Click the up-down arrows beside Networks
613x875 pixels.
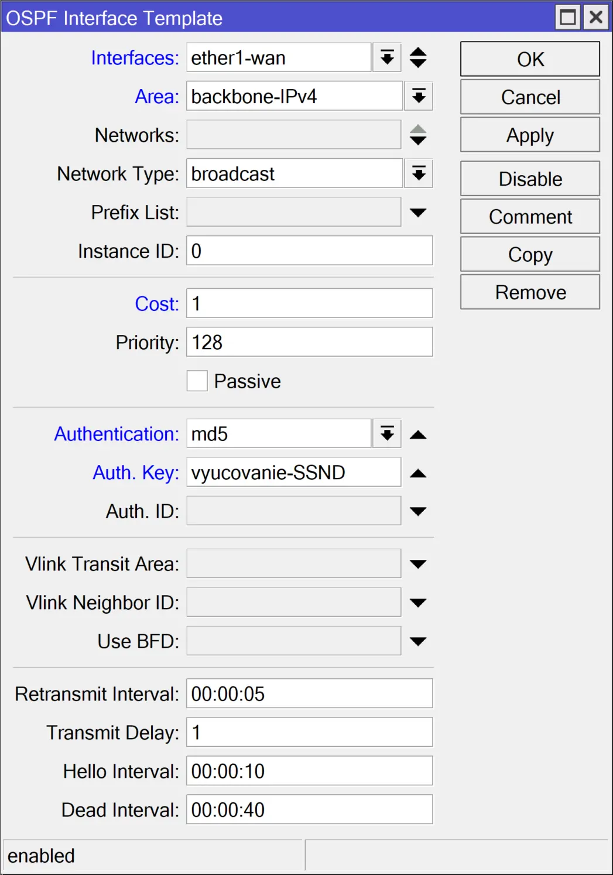417,134
